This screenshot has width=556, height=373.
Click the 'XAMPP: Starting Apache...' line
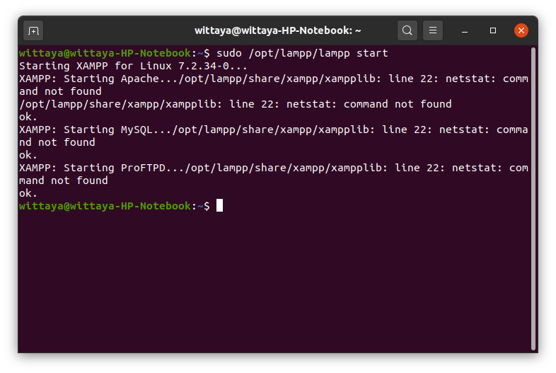coord(274,79)
